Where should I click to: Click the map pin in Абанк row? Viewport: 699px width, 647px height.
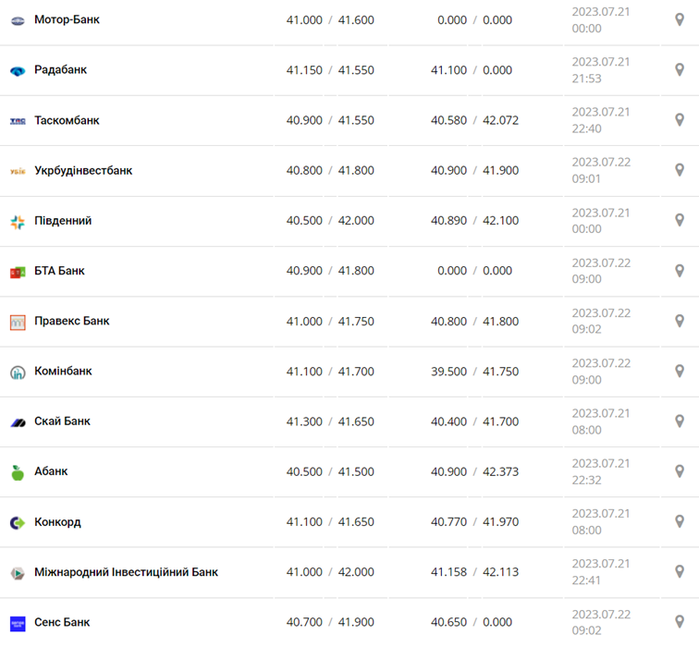pyautogui.click(x=680, y=471)
